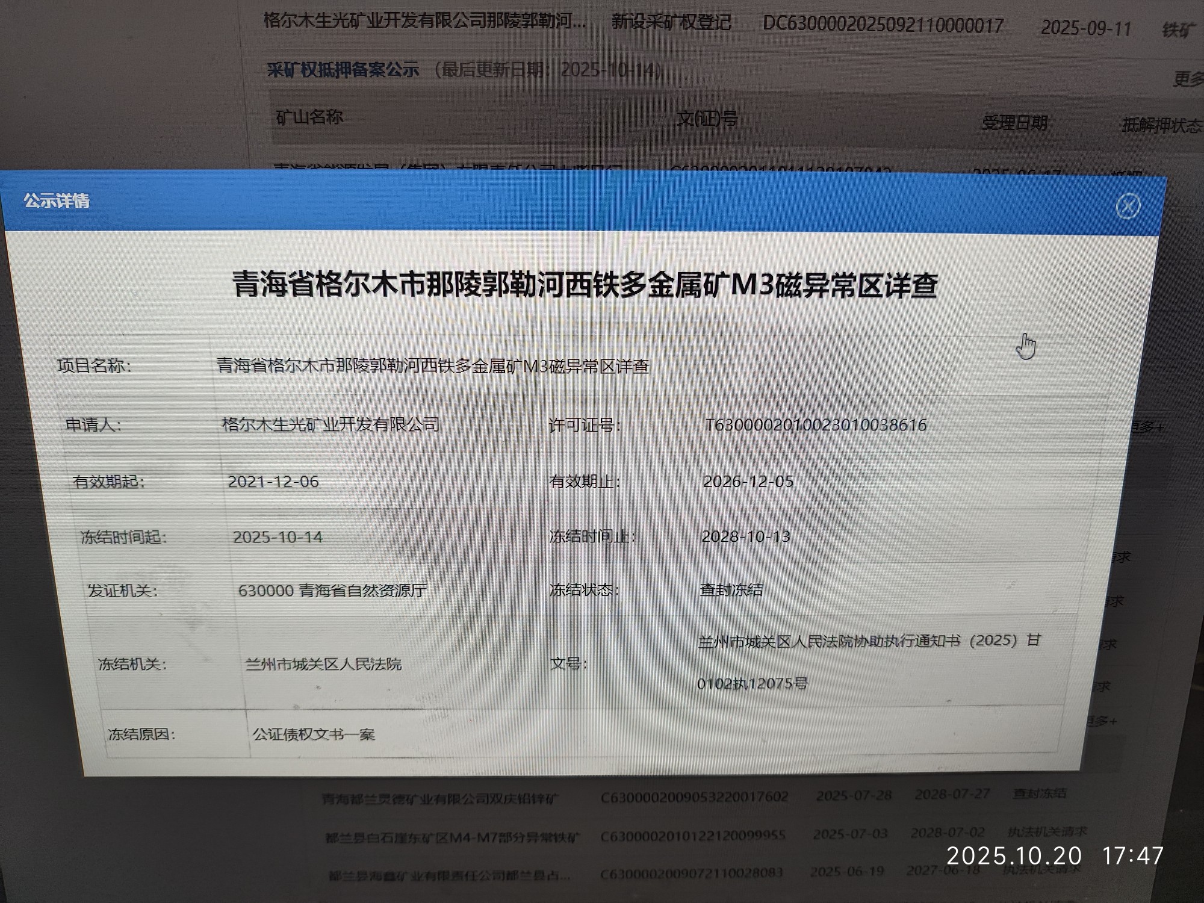Viewport: 1204px width, 903px height.
Task: Click the 查封冻结 status value in dialog
Action: [731, 589]
